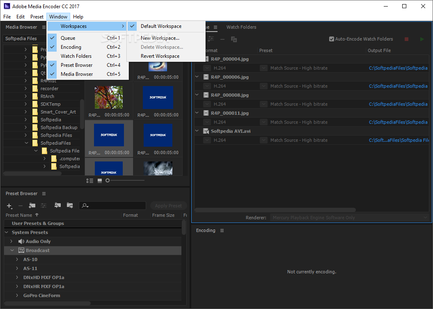
Task: Click the thumbnail size slider handle
Action: 108,181
